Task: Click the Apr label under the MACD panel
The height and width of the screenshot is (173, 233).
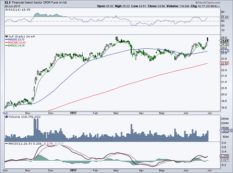Action: [141, 171]
